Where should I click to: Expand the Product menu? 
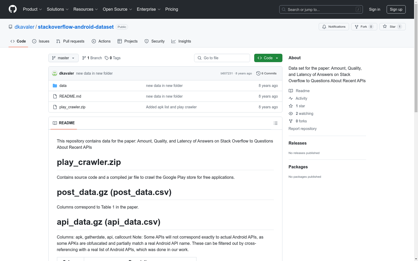tap(32, 9)
